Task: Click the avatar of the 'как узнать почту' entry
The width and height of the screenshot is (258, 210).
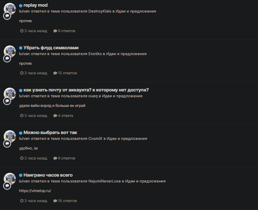Action: pos(10,94)
